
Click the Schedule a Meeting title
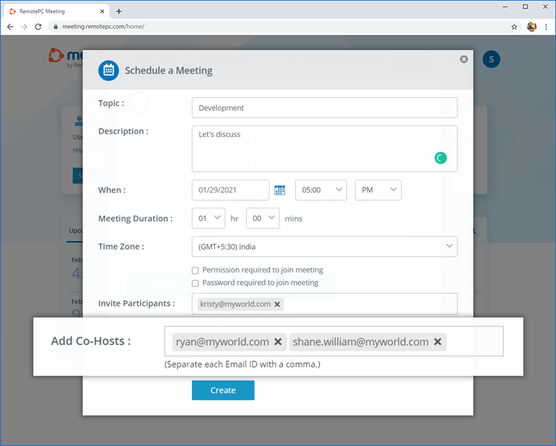point(168,71)
